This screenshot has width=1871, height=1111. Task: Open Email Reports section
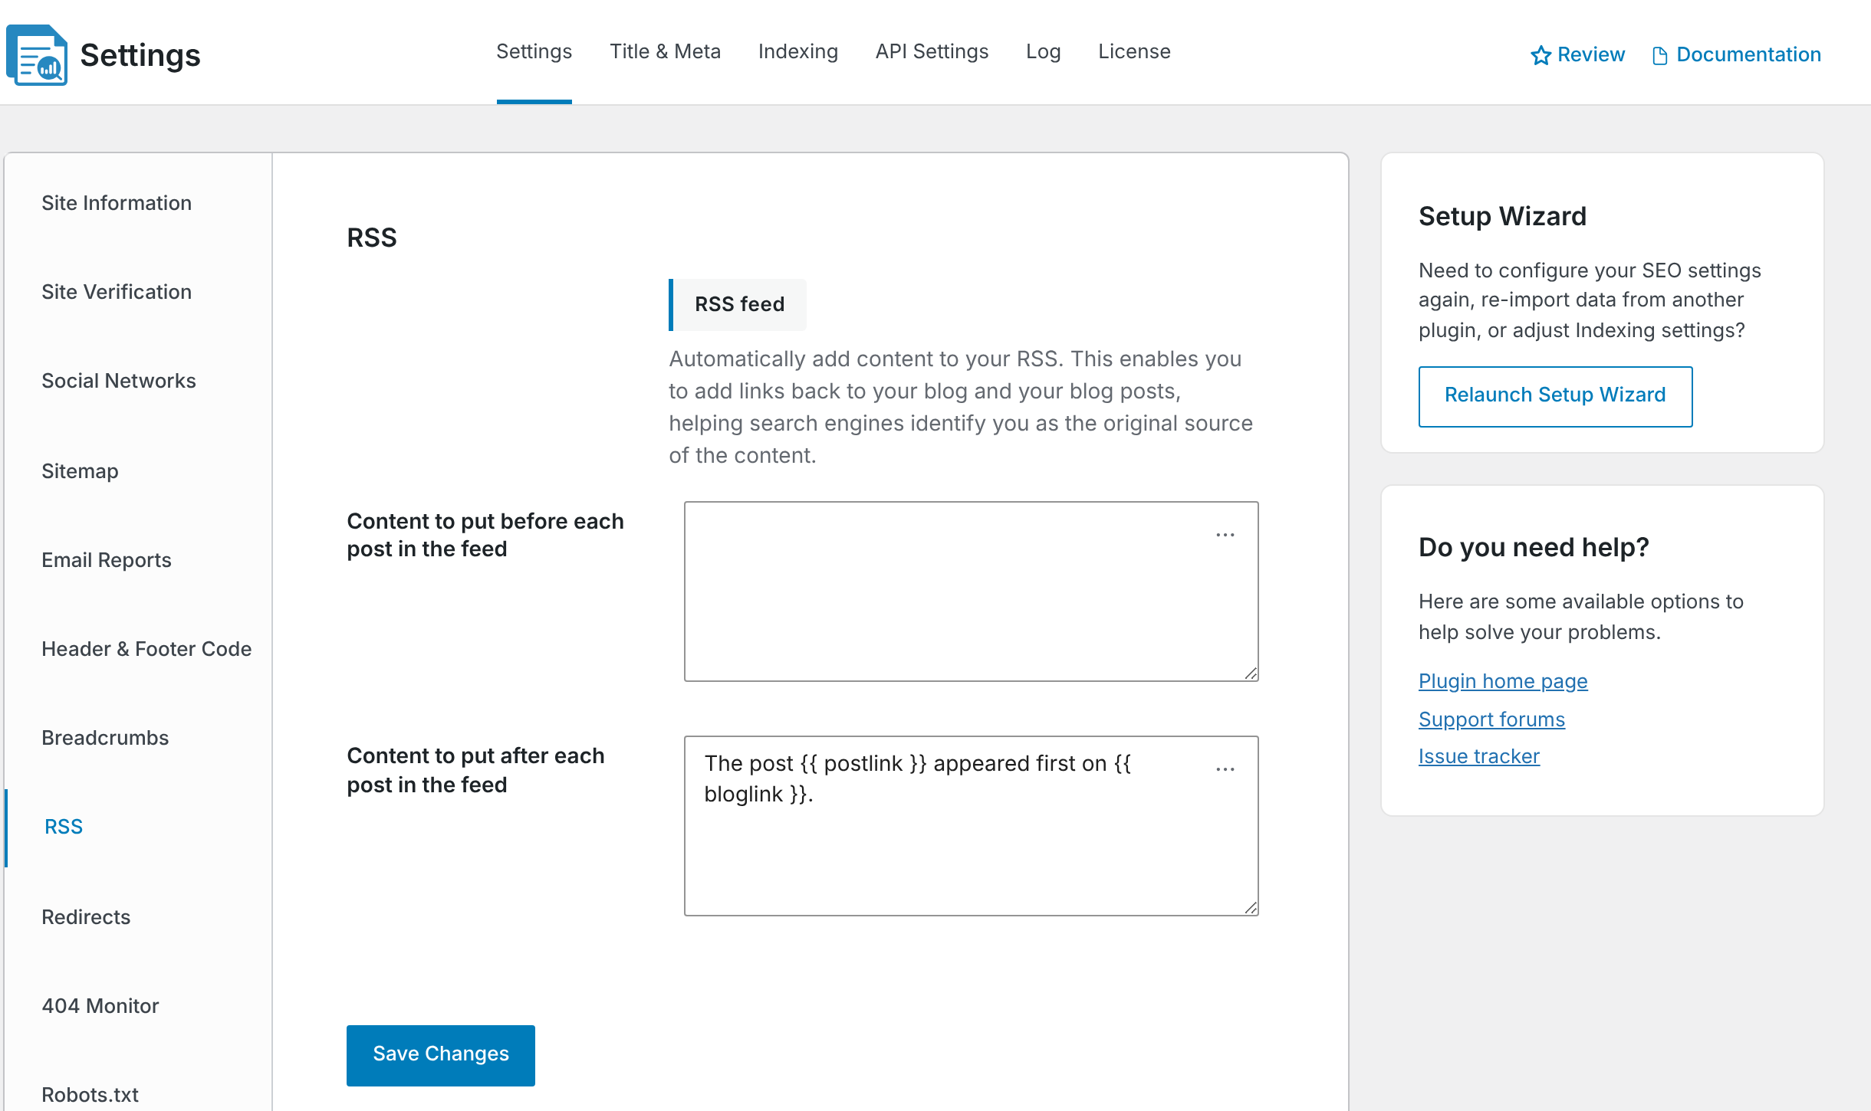tap(107, 560)
